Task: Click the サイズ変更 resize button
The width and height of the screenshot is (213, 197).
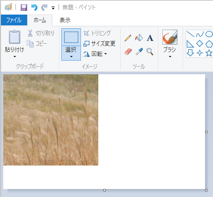Action: 99,44
